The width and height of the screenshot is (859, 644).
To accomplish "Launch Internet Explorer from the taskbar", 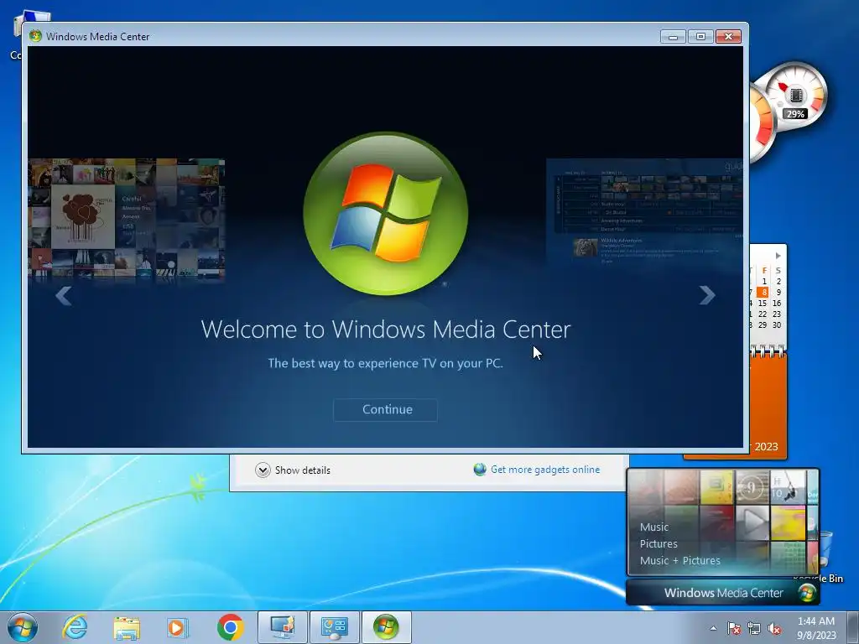I will click(x=75, y=627).
